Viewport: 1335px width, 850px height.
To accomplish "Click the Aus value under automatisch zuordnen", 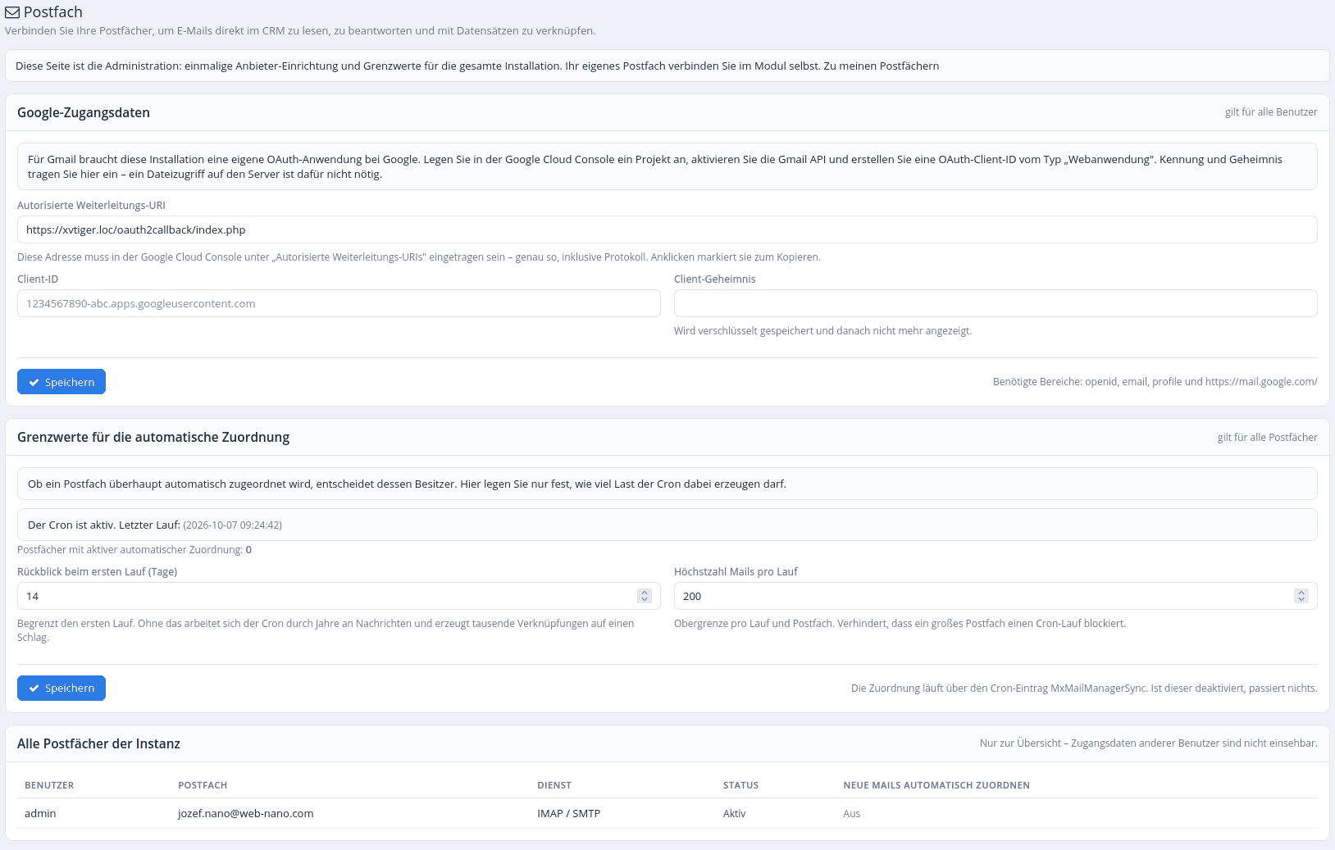I will click(852, 814).
